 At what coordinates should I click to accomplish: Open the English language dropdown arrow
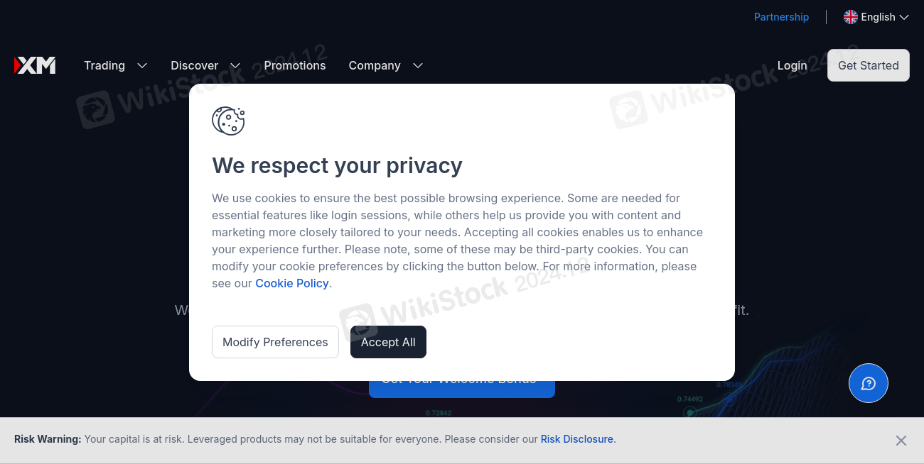point(904,17)
